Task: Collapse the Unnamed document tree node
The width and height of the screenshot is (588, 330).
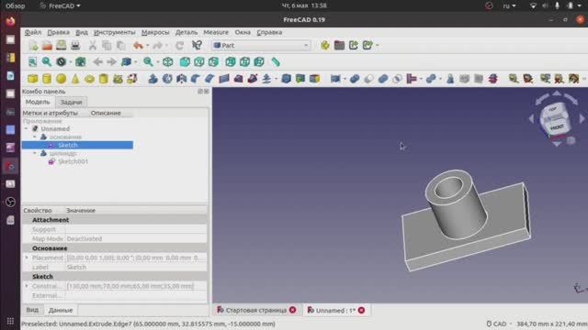Action: [x=26, y=128]
